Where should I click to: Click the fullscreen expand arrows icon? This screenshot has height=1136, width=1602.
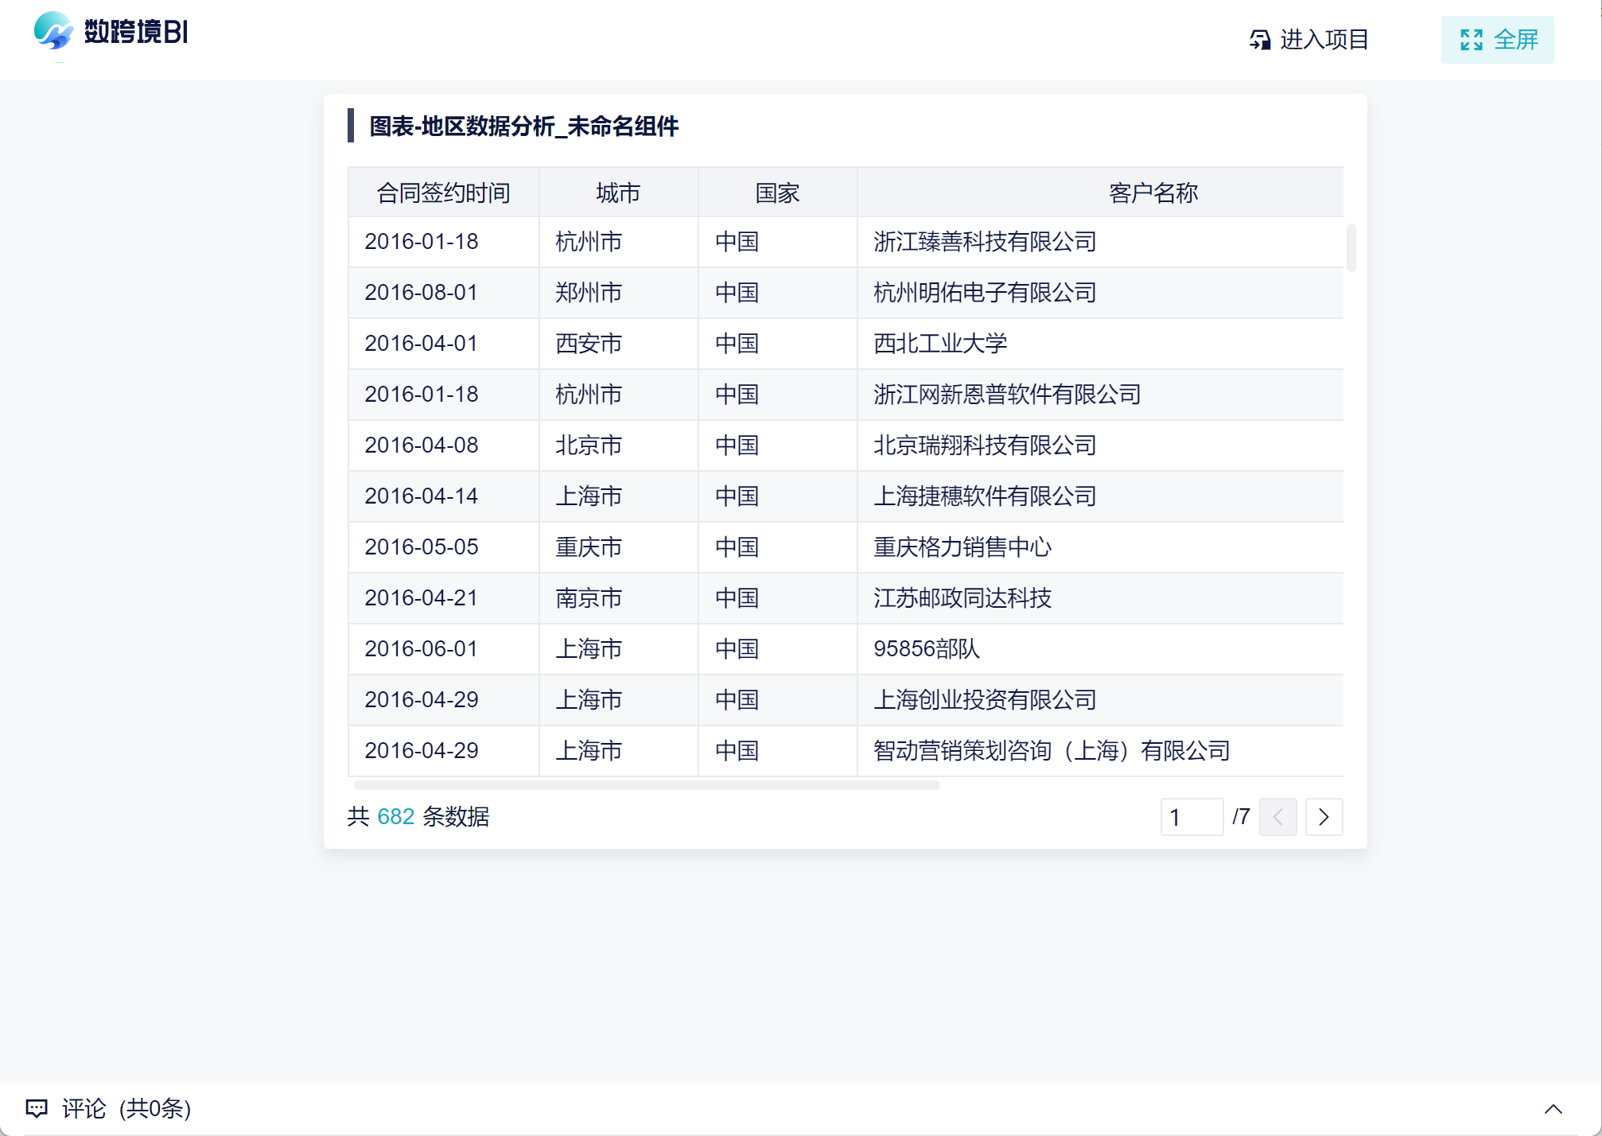click(1471, 40)
